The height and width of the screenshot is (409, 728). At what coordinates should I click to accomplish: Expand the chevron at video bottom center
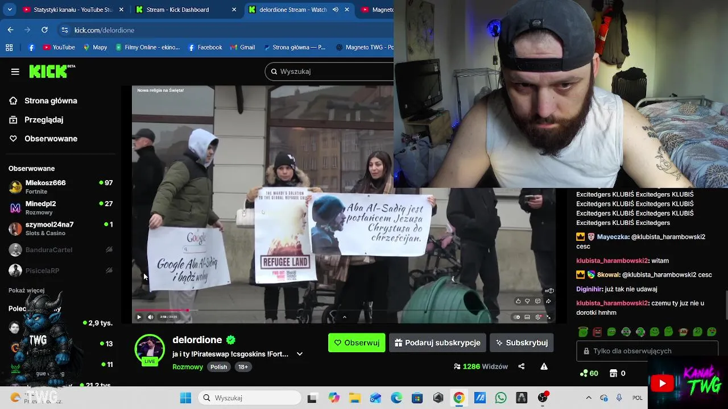[344, 317]
